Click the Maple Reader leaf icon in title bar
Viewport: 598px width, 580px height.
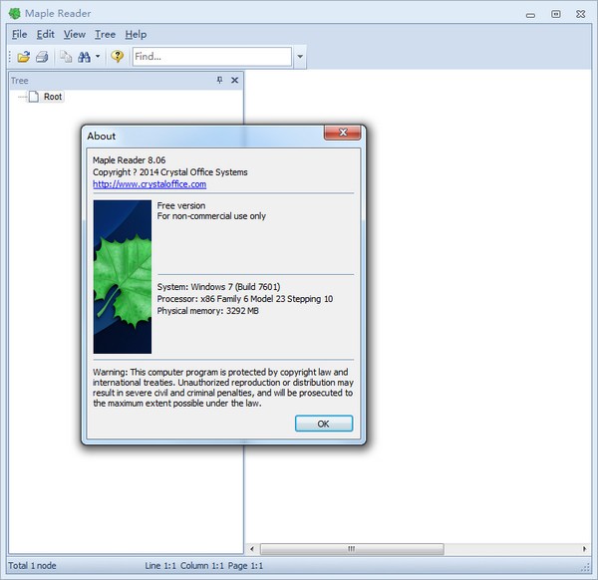tap(15, 14)
